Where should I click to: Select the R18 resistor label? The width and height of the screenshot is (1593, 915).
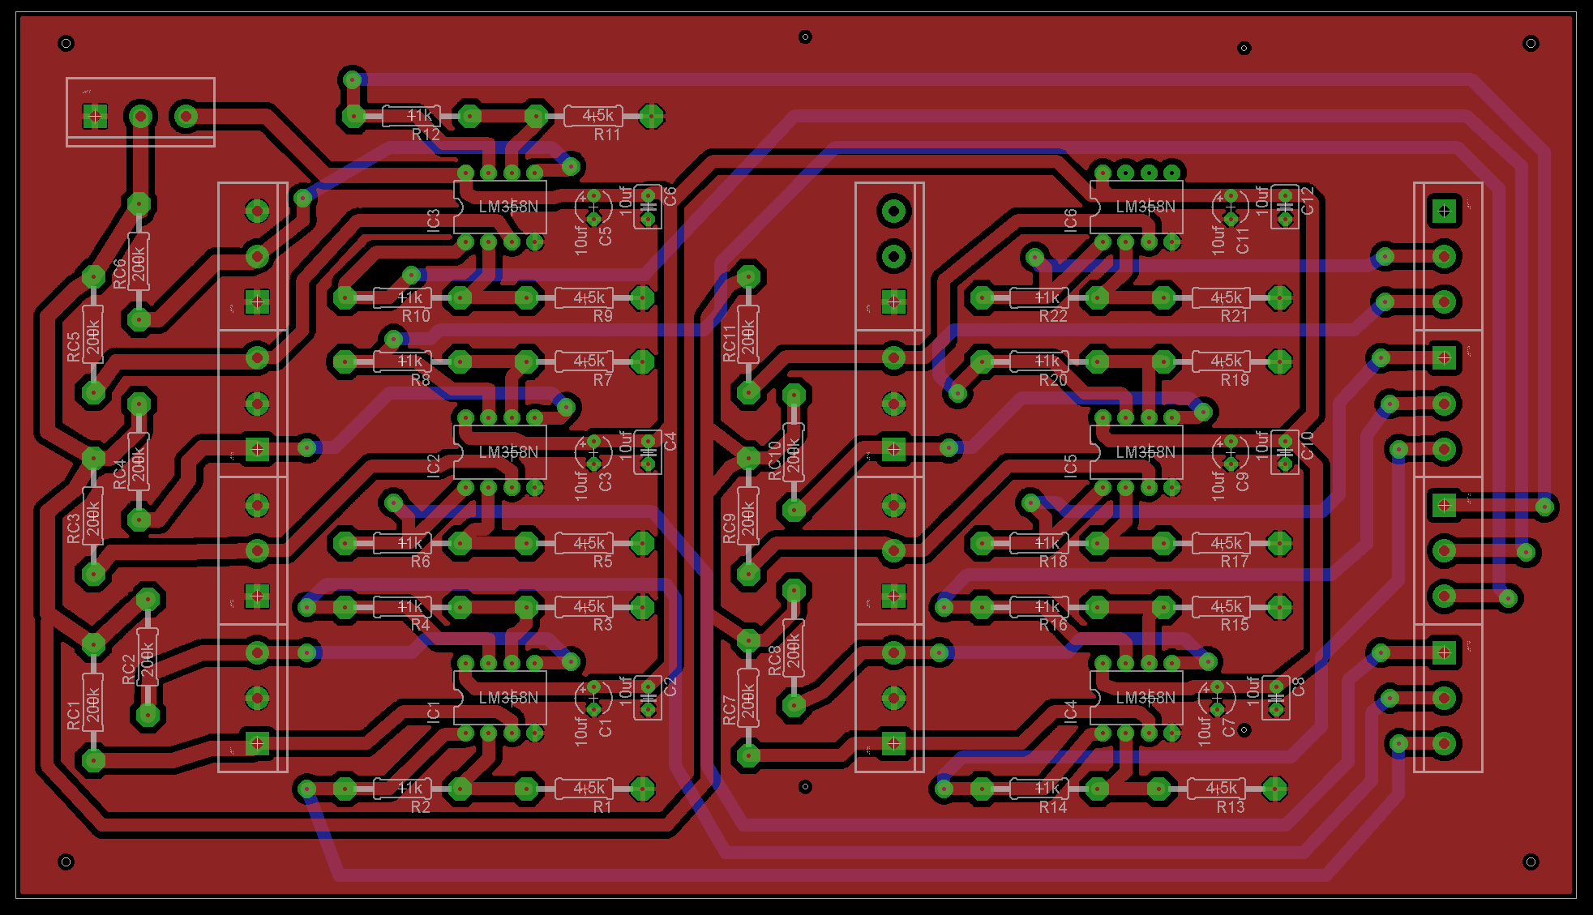coord(1053,561)
